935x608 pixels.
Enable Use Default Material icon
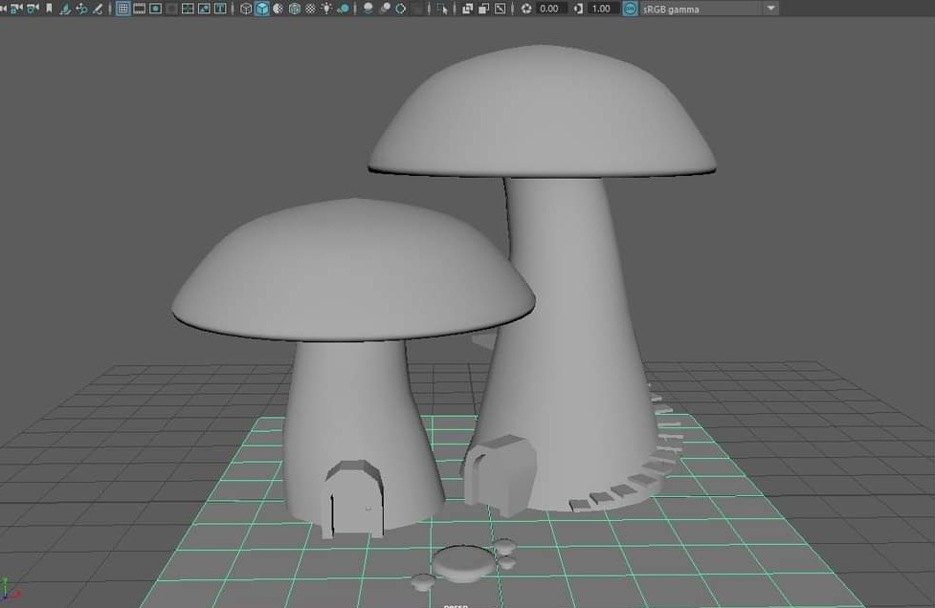278,9
